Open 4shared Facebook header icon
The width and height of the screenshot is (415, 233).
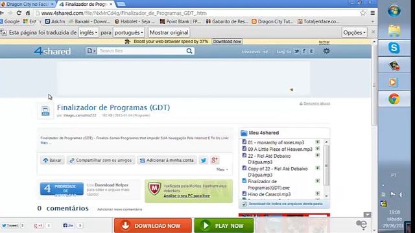(x=304, y=51)
